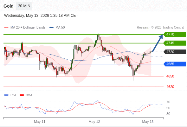The width and height of the screenshot is (187, 127).
Task: Click the blue MA 50 legend swatch
Action: (51, 28)
